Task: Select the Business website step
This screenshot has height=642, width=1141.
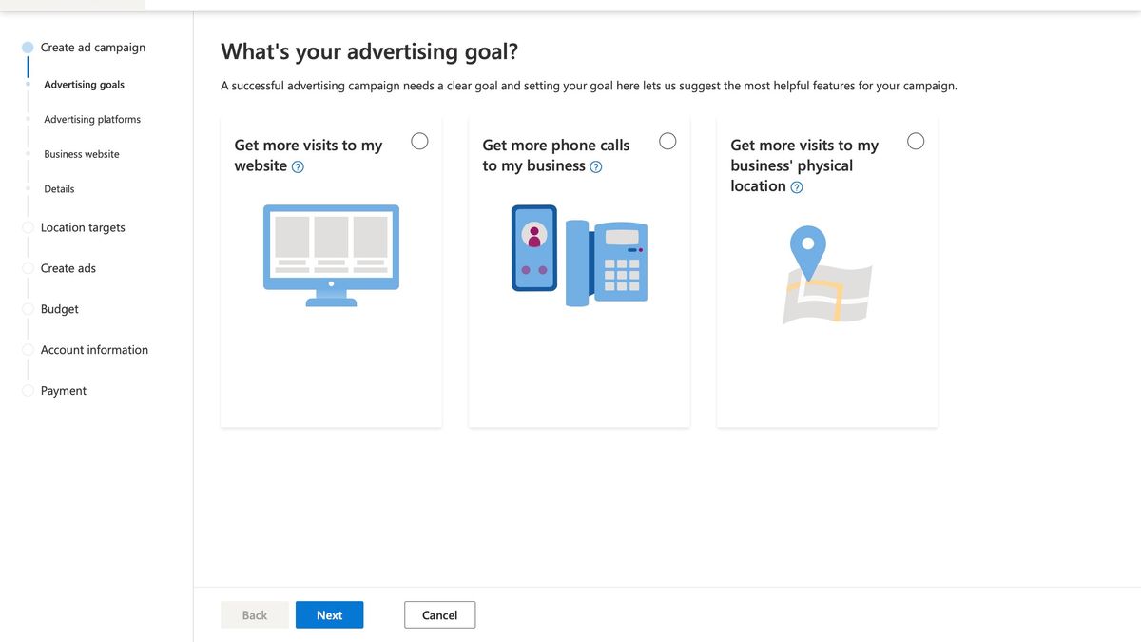Action: 81,153
